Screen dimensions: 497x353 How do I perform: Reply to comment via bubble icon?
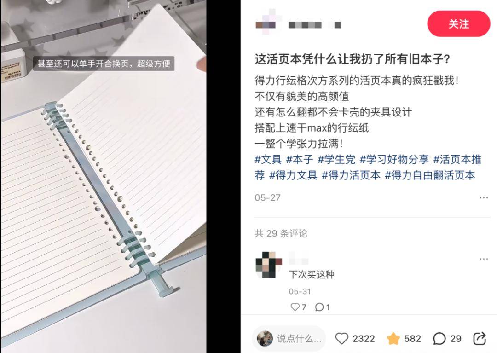319,307
